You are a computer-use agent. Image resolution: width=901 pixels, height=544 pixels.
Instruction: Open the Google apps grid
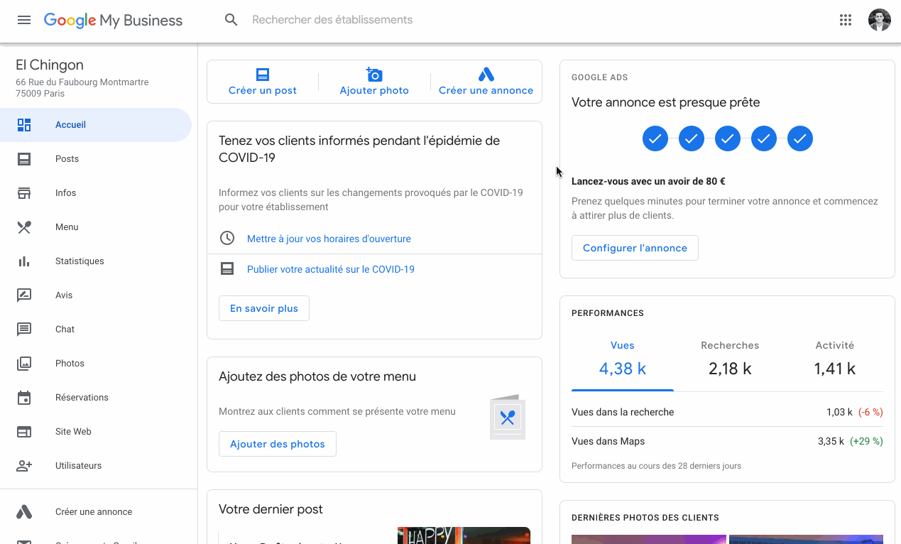tap(845, 20)
